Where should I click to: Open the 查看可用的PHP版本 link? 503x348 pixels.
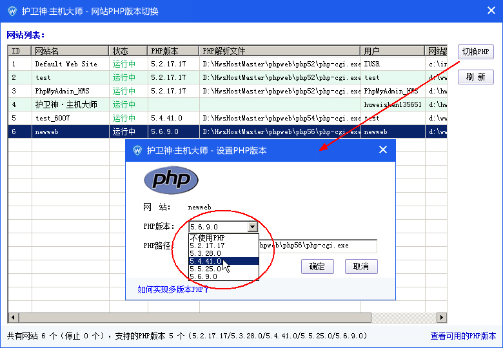[463, 336]
